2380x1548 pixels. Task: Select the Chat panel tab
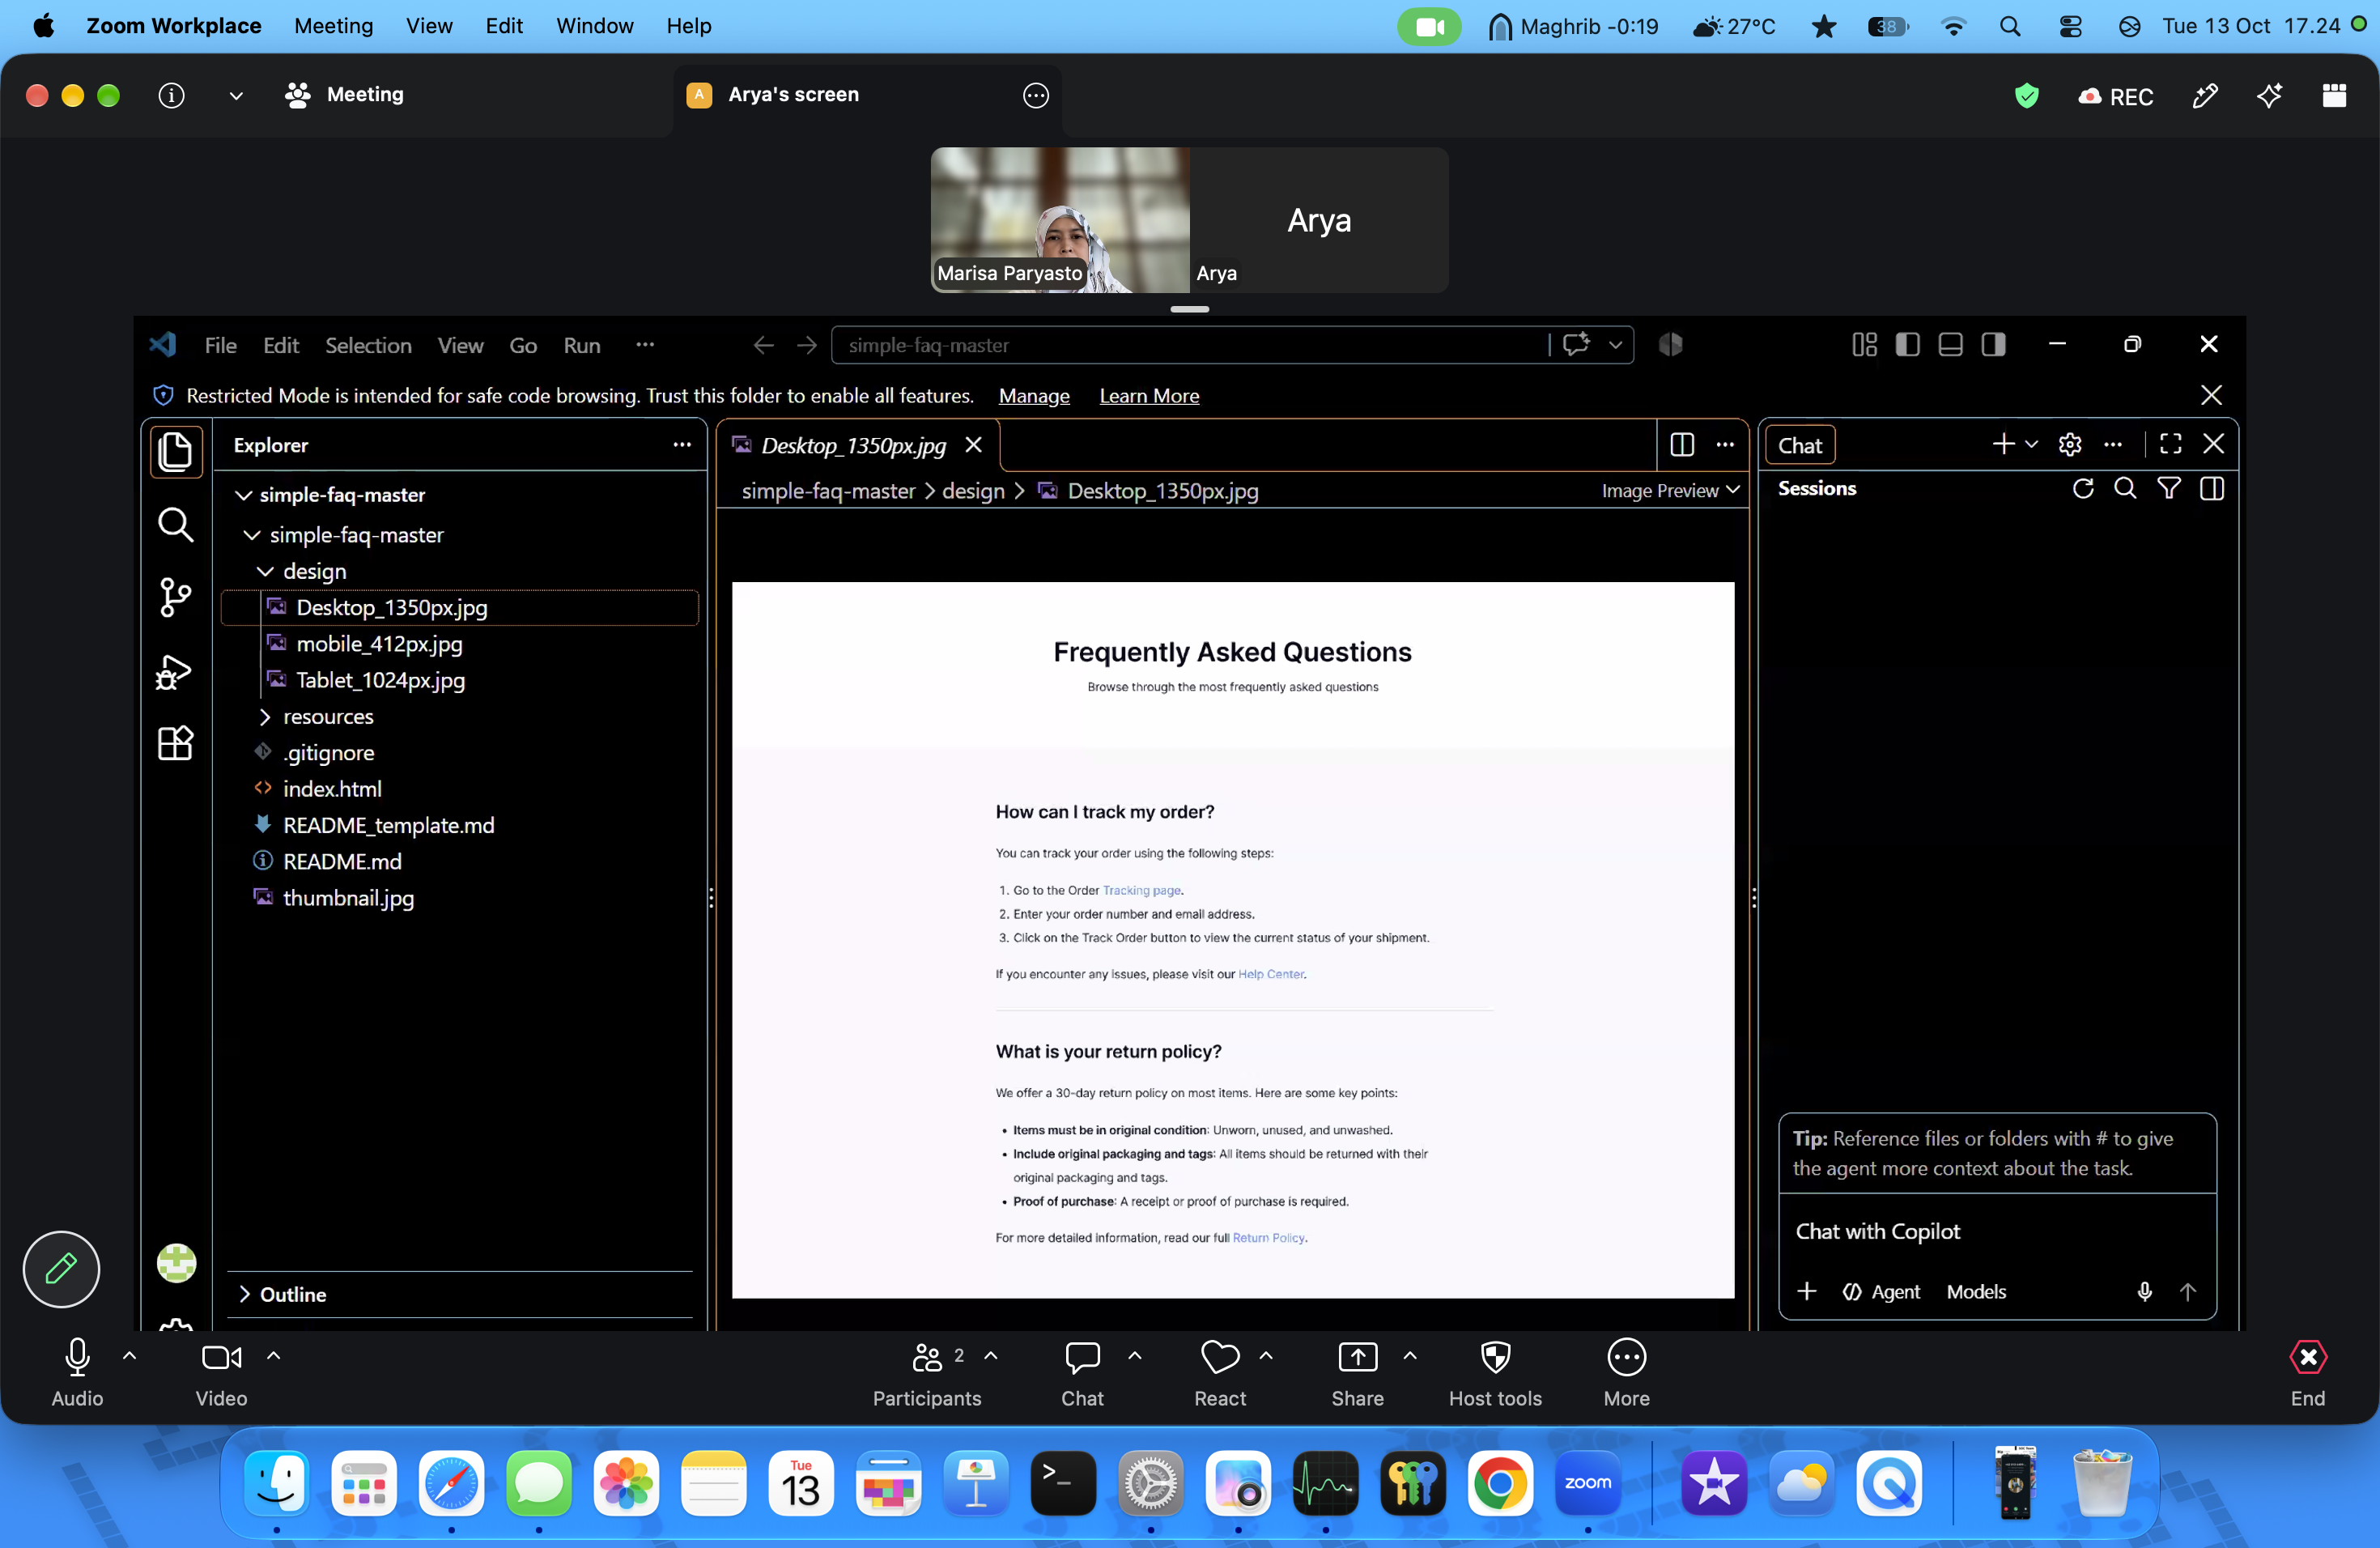1800,445
